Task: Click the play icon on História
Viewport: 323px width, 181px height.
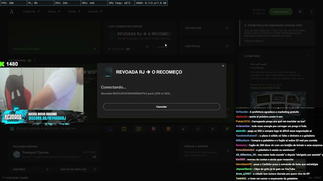Action: 47,169
